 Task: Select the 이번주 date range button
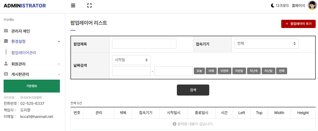[224, 71]
